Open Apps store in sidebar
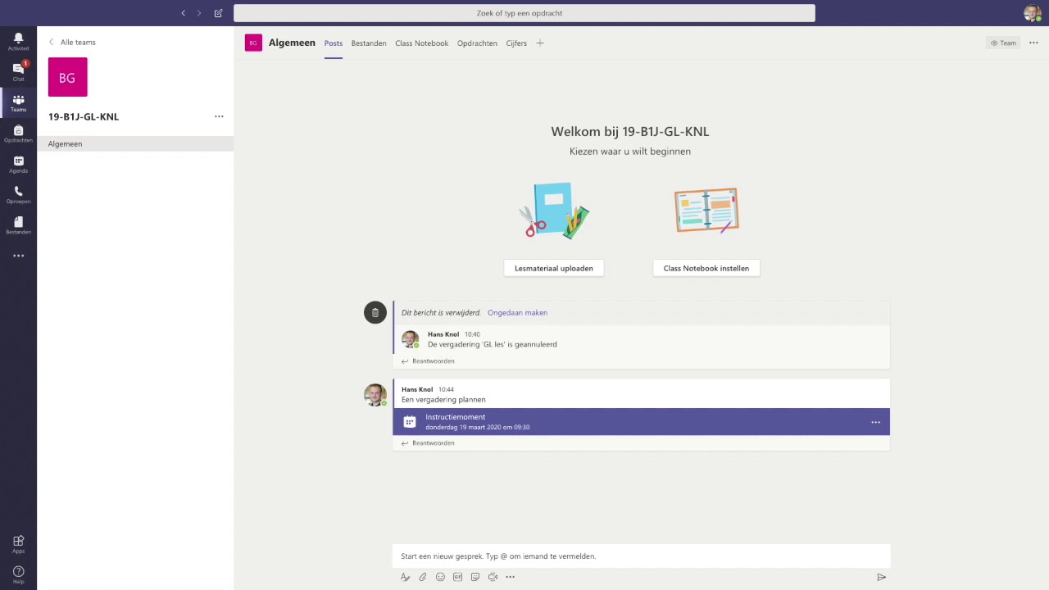The height and width of the screenshot is (590, 1049). click(x=18, y=544)
